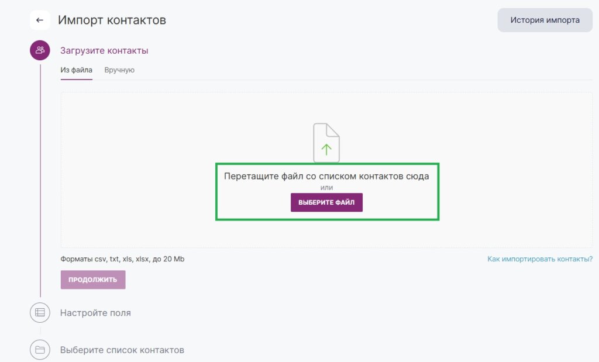Image resolution: width=599 pixels, height=362 pixels.
Task: Collapse the Загрузите контакты step heading
Action: click(104, 51)
